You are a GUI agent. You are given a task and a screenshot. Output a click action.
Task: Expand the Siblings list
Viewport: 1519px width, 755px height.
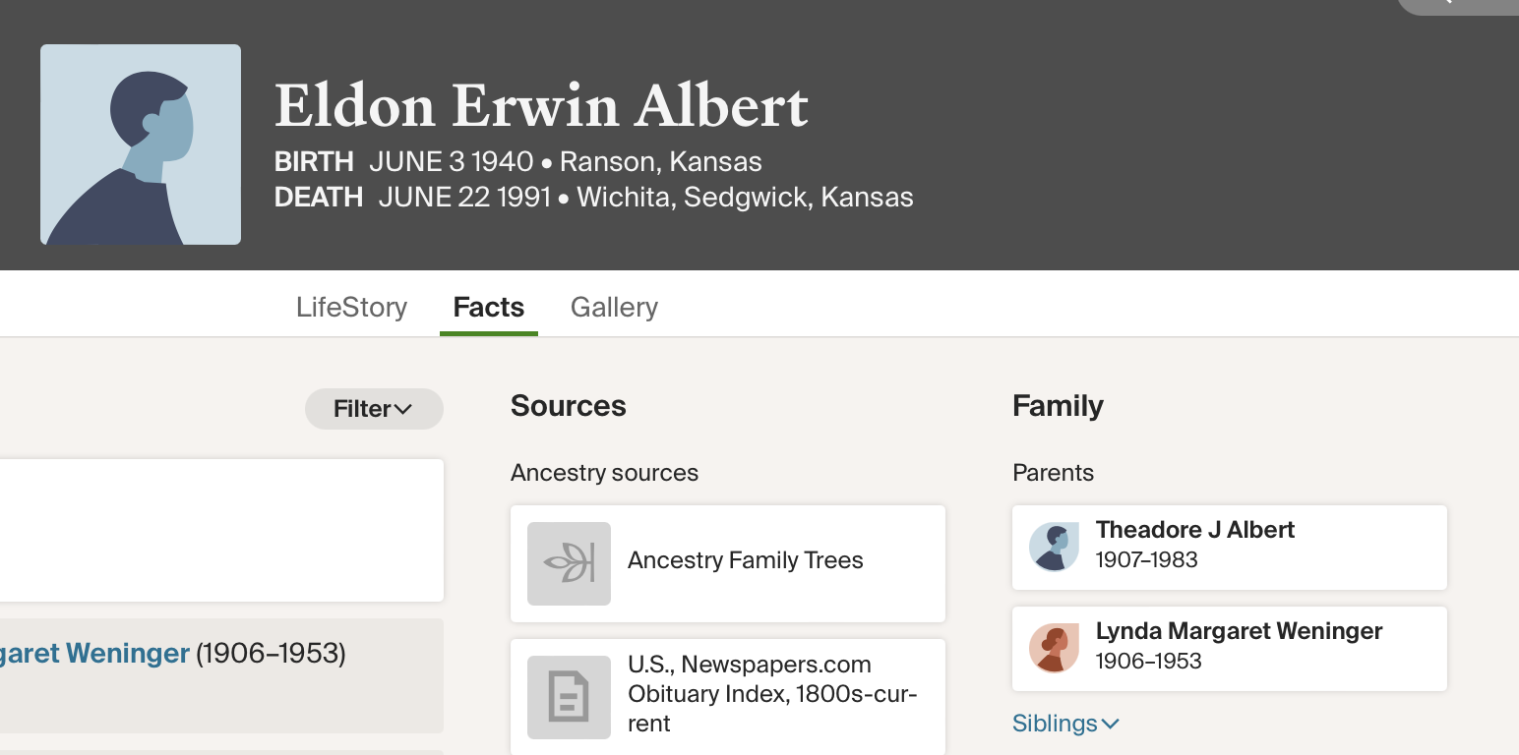(1055, 724)
